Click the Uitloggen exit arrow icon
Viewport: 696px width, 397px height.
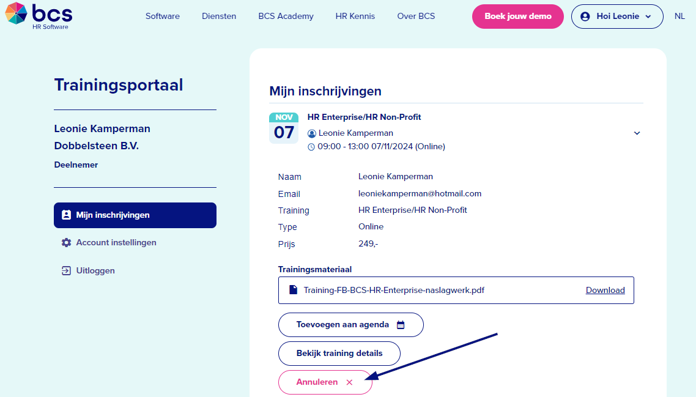coord(66,270)
